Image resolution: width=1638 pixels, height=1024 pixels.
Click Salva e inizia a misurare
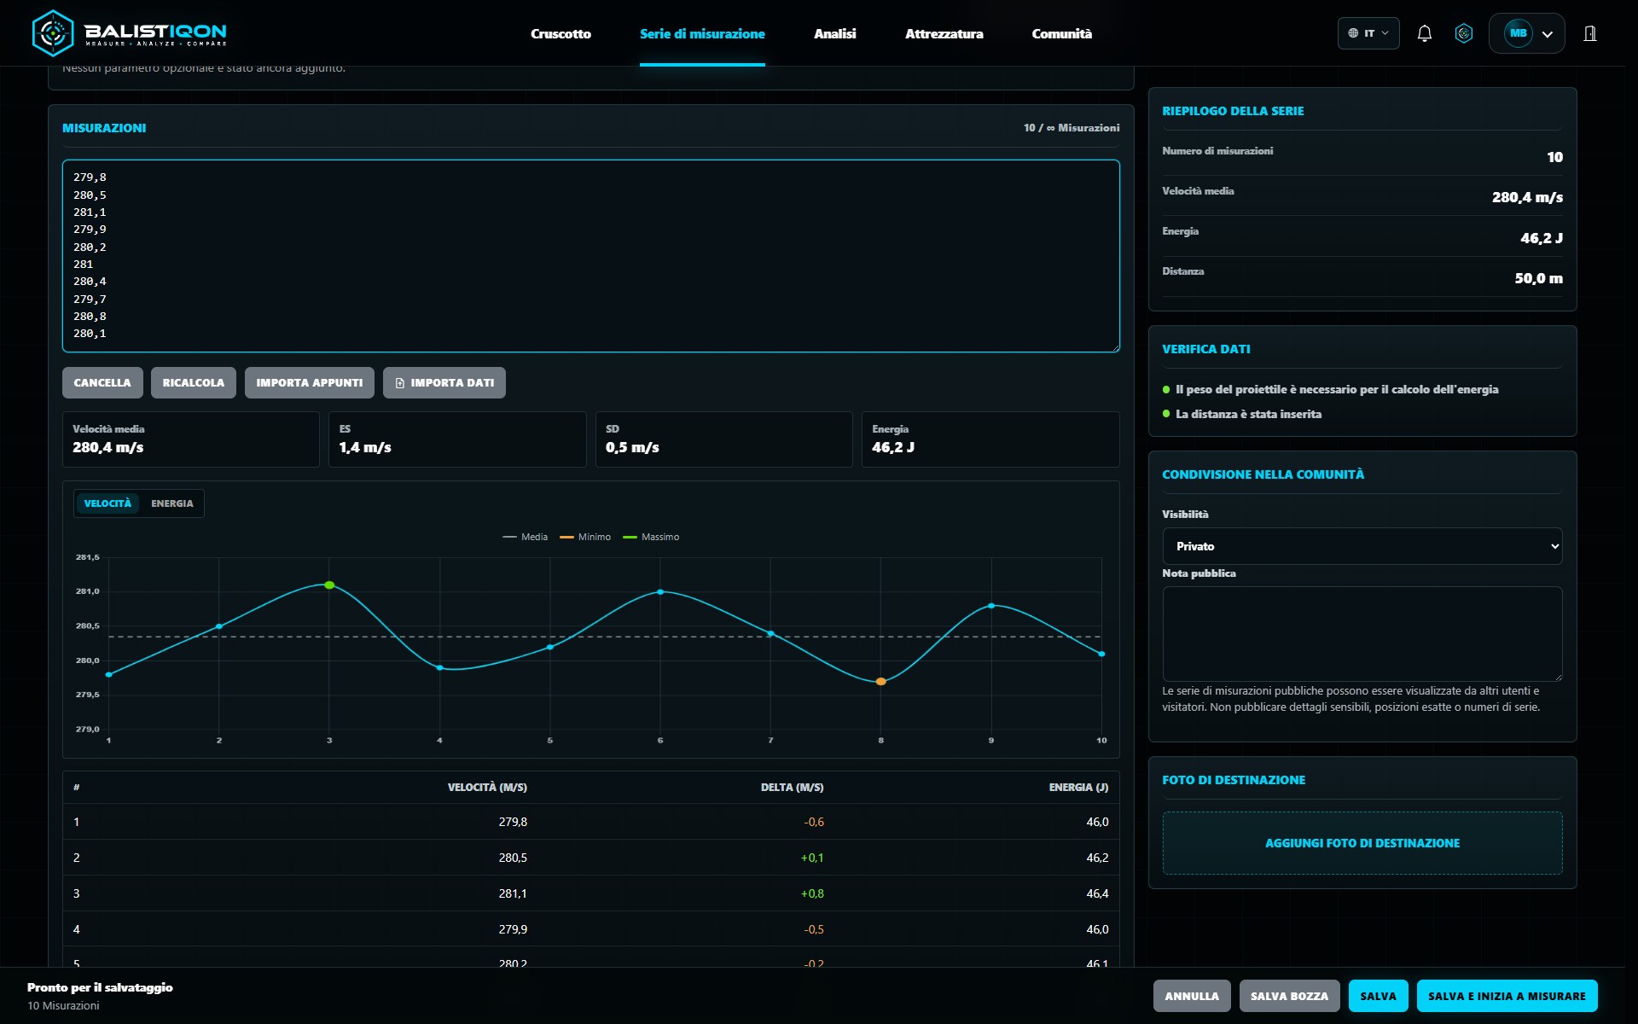tap(1507, 996)
